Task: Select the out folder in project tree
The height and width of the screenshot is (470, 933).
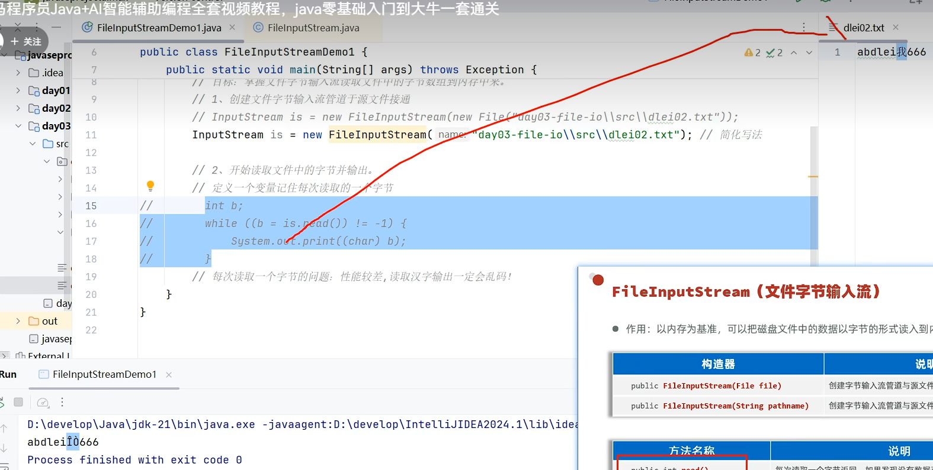Action: (x=50, y=321)
